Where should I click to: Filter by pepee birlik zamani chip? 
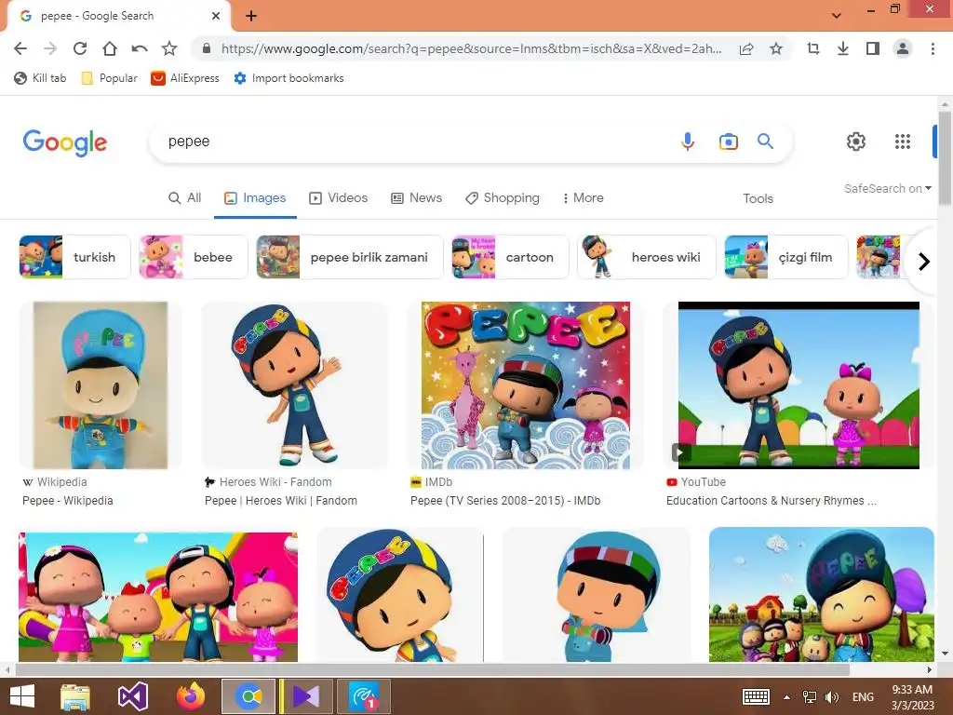point(350,257)
